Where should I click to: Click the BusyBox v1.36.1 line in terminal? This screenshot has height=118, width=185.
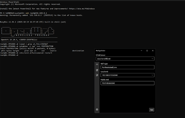coord(33,22)
